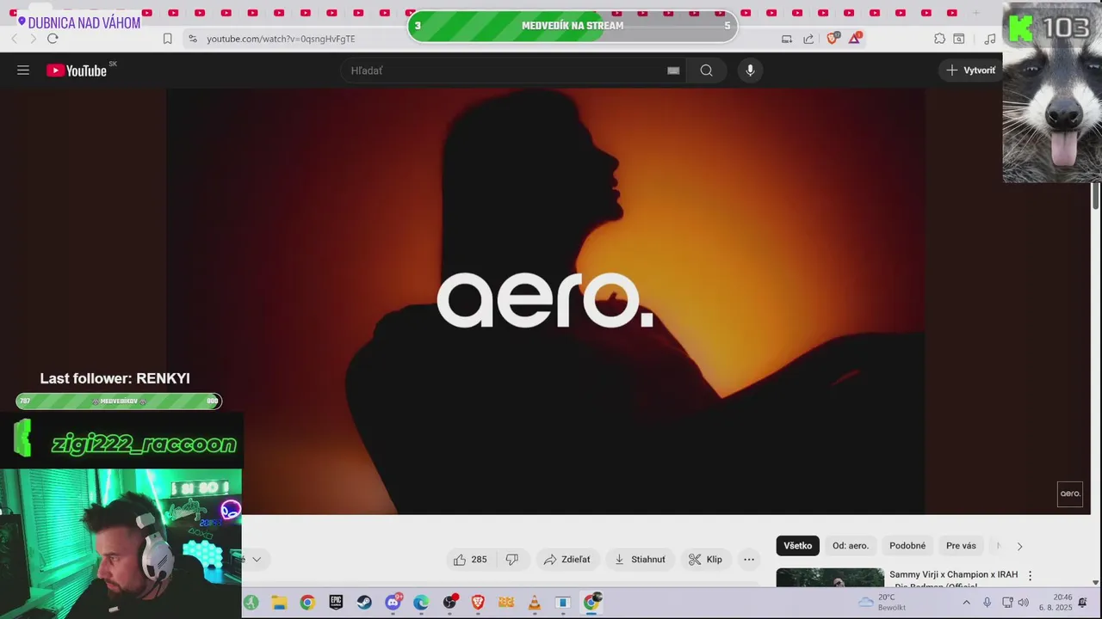Open options menu for Sammy Virji video
1102x619 pixels.
tap(1030, 576)
